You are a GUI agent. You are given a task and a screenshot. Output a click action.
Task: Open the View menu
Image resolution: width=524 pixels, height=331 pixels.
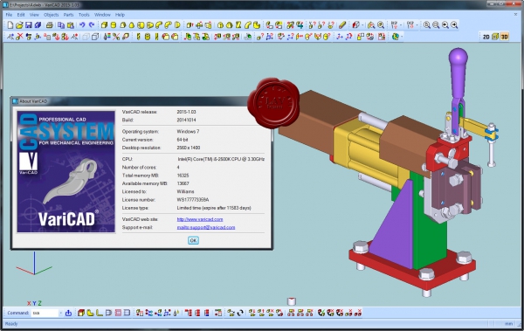tap(34, 15)
